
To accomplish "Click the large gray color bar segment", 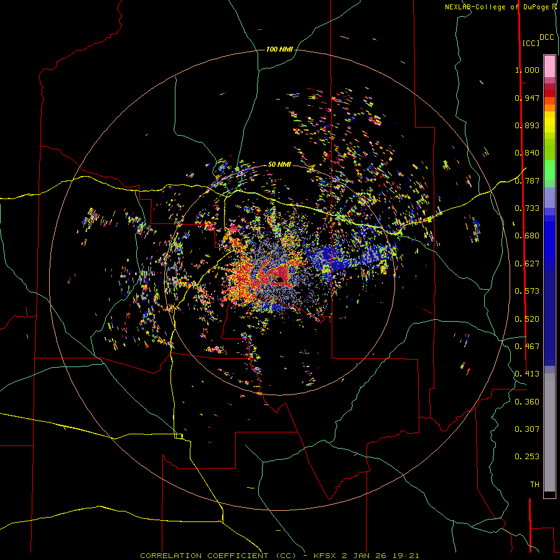I will tap(549, 432).
